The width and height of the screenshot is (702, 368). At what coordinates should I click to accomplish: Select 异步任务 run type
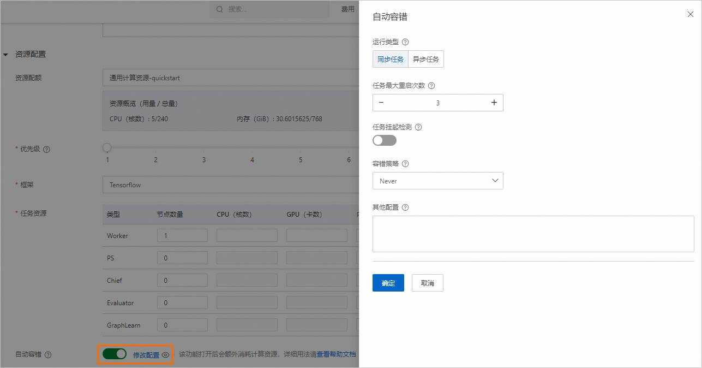(426, 59)
